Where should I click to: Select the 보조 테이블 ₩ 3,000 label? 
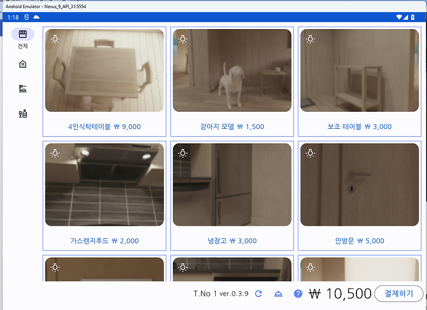pyautogui.click(x=359, y=127)
